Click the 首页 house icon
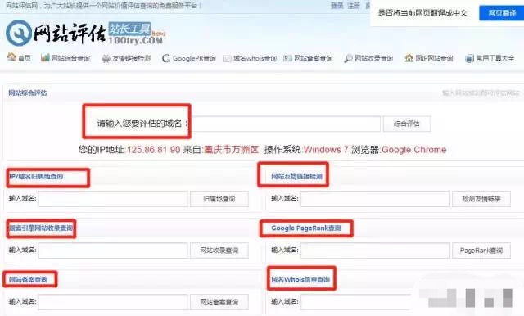Viewport: 524px width, 316px height. tap(11, 57)
